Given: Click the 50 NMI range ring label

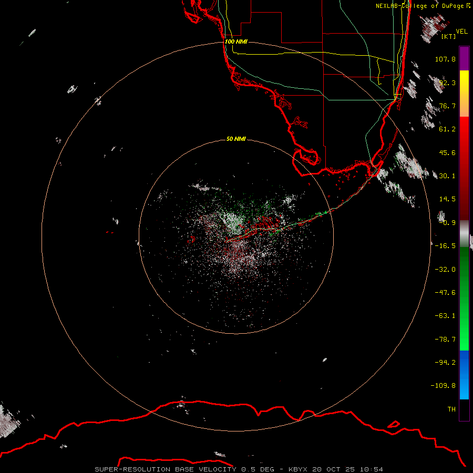Looking at the screenshot, I should point(236,139).
